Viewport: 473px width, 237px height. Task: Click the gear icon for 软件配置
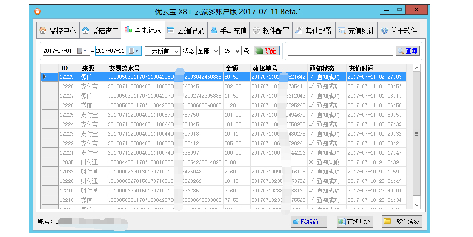click(x=256, y=31)
